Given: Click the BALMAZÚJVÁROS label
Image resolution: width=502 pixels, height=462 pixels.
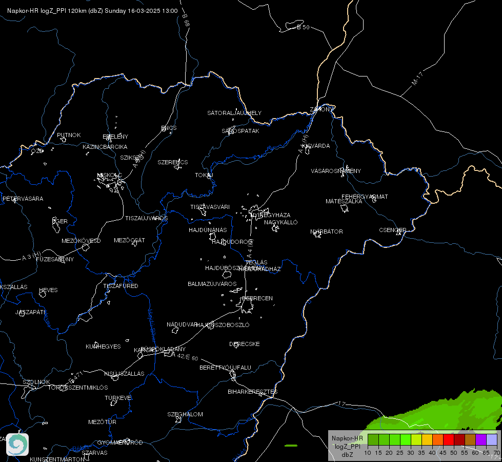Looking at the screenshot, I should [x=212, y=284].
